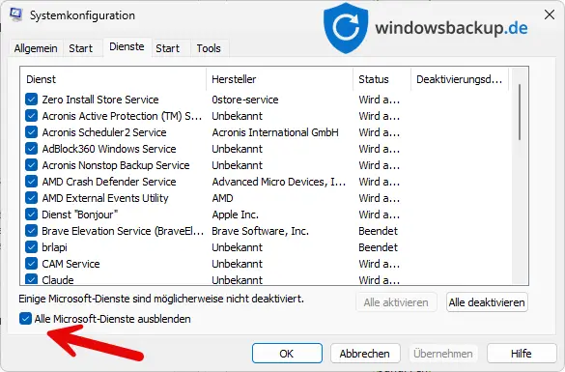This screenshot has height=372, width=565.
Task: Click the Apple Inc. manufacturer cell
Action: [x=236, y=215]
